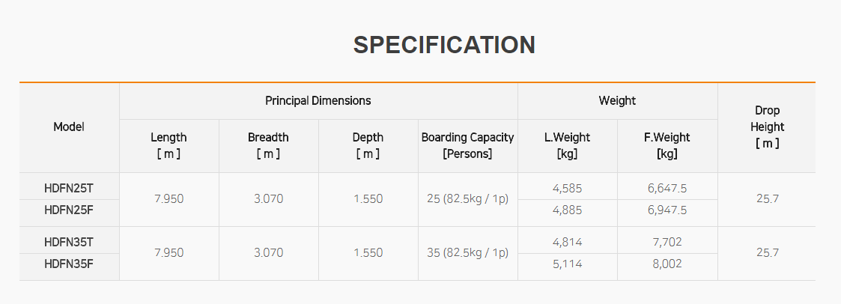Click the 6,647.5 F.Weight value
841x304 pixels.
point(667,188)
